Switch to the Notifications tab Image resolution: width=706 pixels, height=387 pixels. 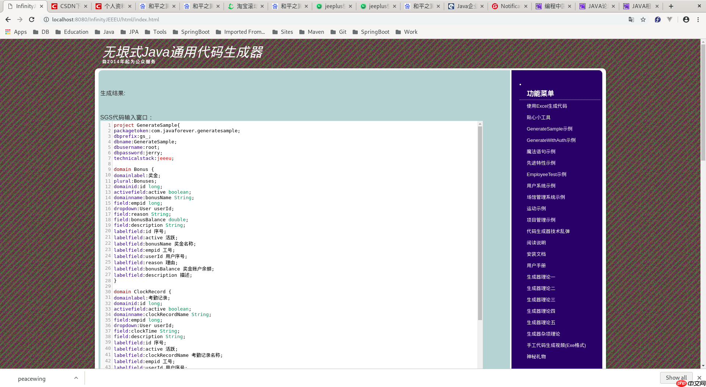tap(510, 6)
